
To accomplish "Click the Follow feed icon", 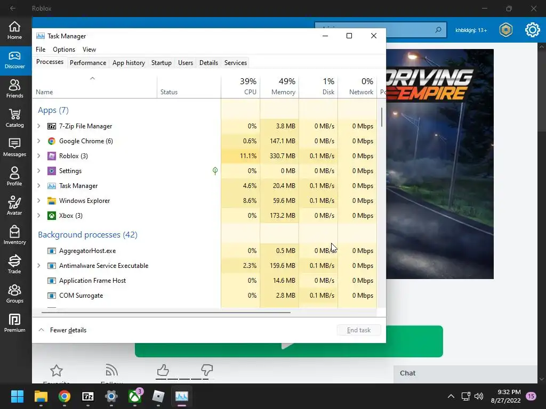I will tap(111, 371).
